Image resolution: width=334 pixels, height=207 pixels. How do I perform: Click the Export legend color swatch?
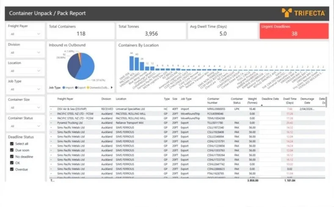(x=76, y=88)
